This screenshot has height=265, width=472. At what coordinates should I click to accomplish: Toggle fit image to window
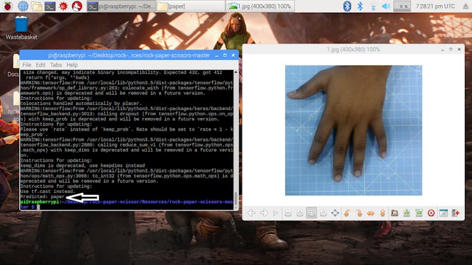tap(311, 213)
